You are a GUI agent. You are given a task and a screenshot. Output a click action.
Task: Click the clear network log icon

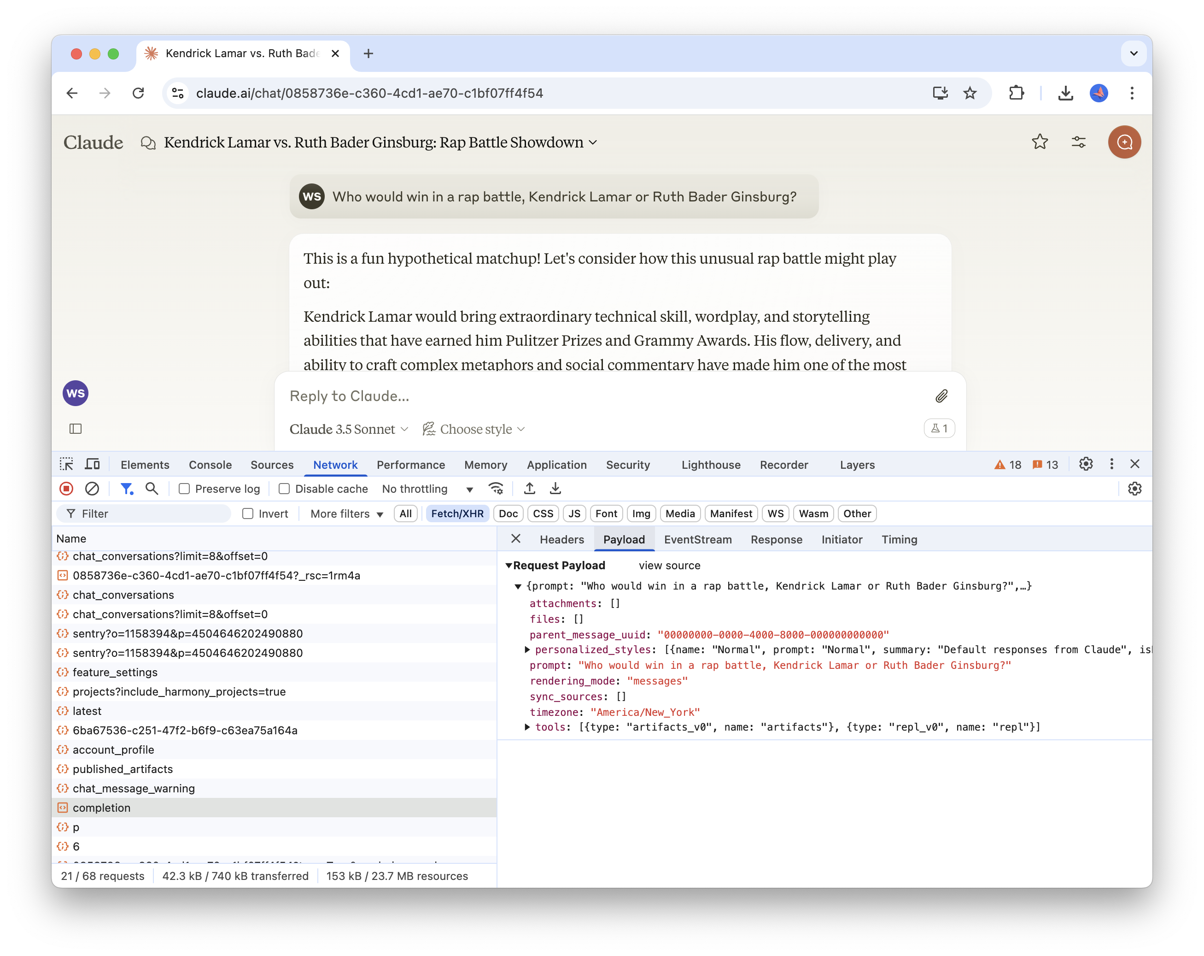pos(92,489)
